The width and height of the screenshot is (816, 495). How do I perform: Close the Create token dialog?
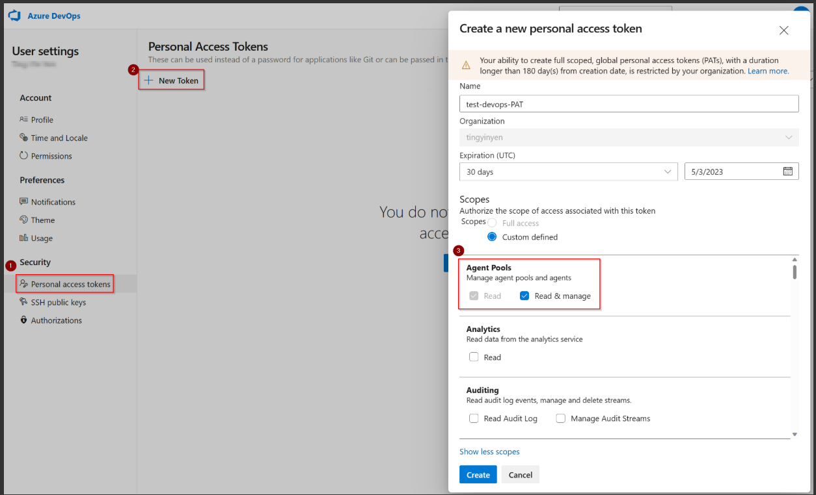click(x=784, y=31)
